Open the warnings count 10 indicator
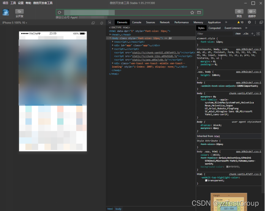Image resolution: width=265 pixels, height=211 pixels. tap(240, 22)
